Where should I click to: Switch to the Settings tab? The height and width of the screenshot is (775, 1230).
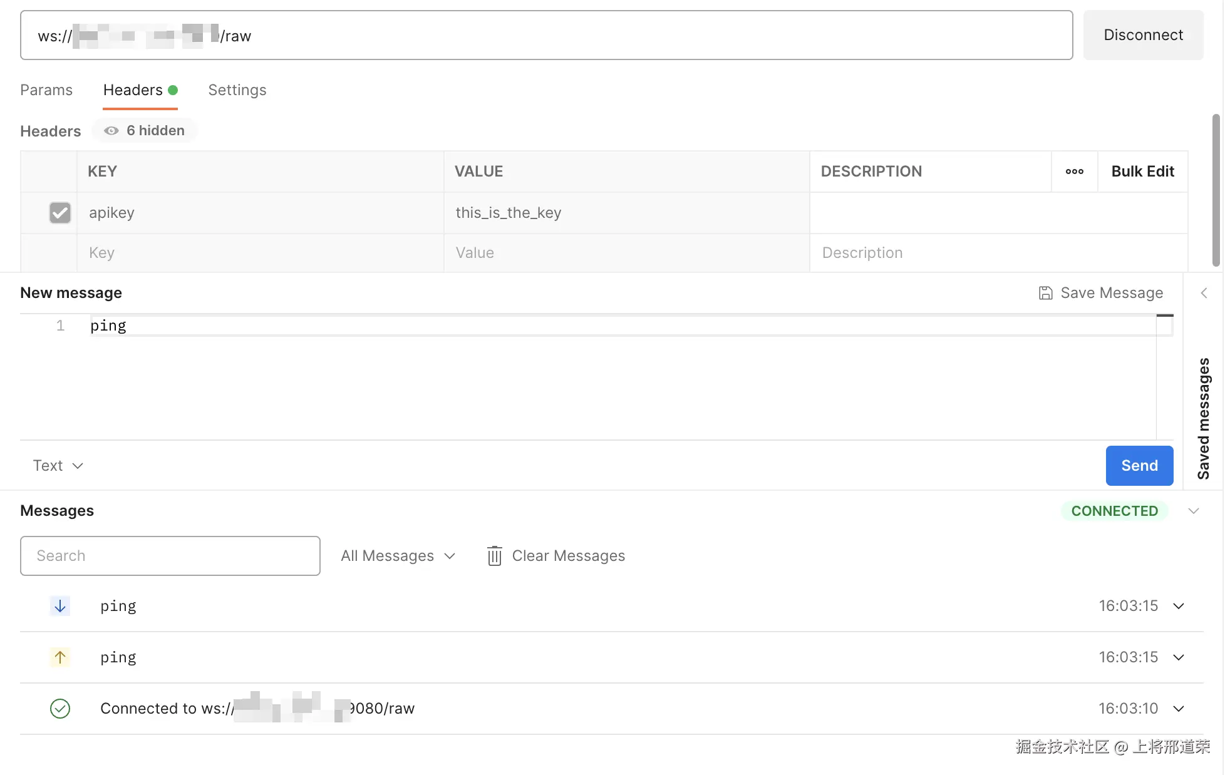(x=237, y=90)
